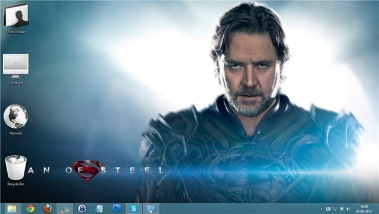Open the monitor app after Skype

(151, 209)
